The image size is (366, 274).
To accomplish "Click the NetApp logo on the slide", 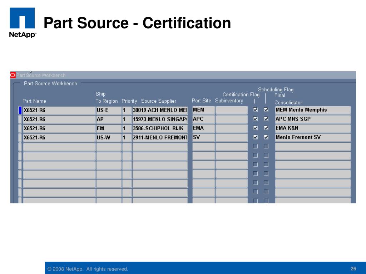I will pyautogui.click(x=23, y=22).
